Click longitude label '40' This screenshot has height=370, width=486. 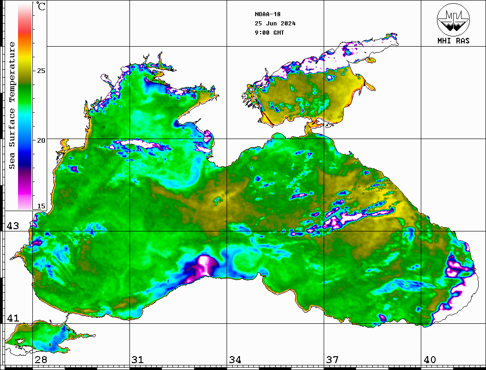430,360
